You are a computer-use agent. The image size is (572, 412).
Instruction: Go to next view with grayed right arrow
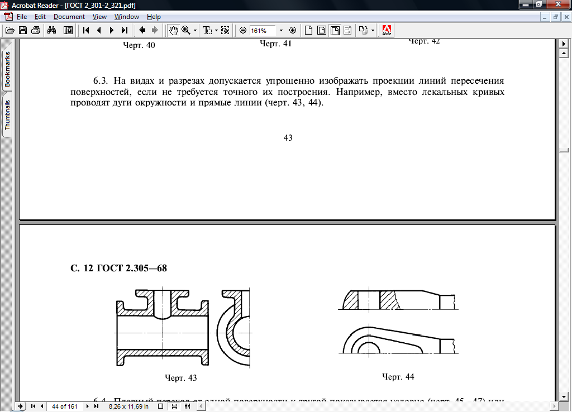click(x=155, y=31)
